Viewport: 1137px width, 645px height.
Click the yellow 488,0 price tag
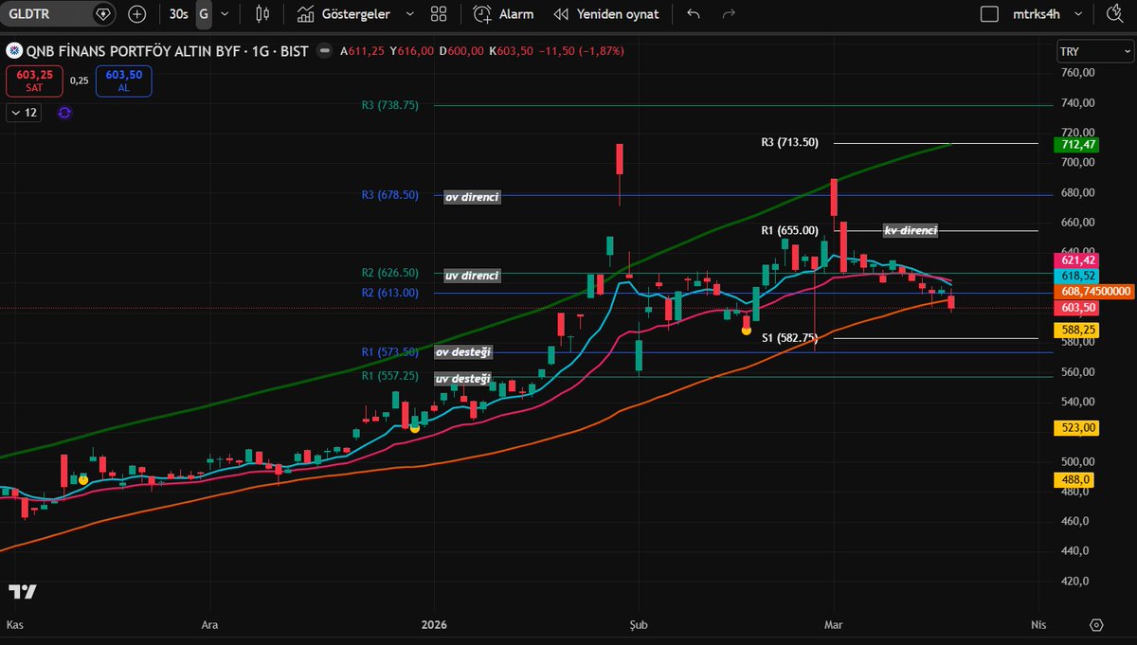tap(1074, 480)
